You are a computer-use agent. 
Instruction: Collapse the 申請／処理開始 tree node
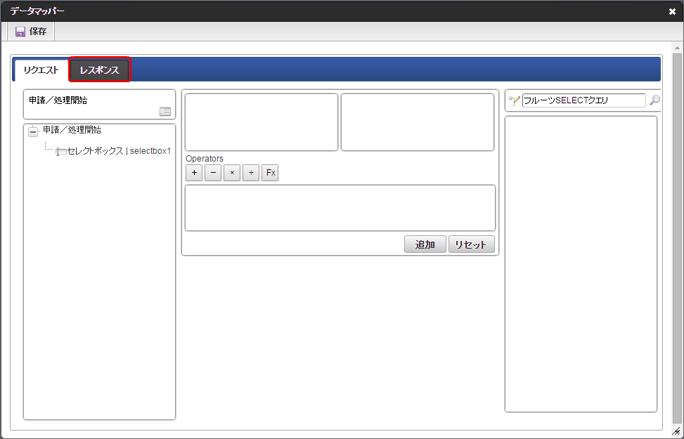tap(33, 131)
